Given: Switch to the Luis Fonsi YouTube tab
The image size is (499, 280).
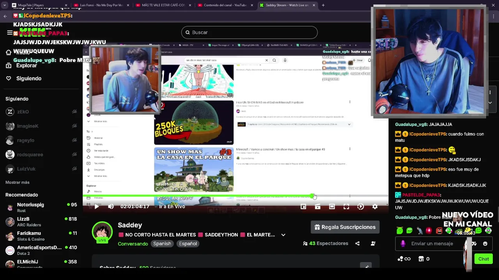Looking at the screenshot, I should point(101,5).
